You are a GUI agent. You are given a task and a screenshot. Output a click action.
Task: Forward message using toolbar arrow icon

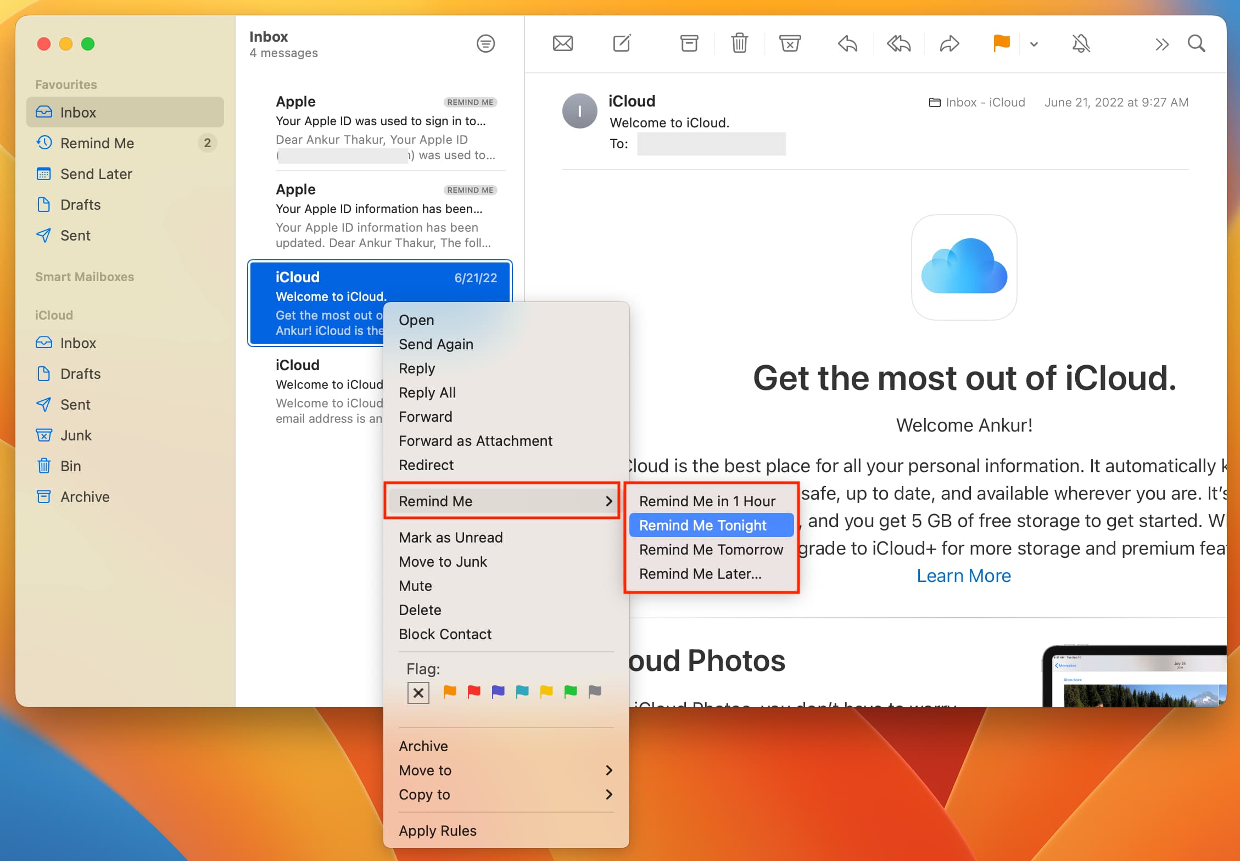[x=949, y=43]
